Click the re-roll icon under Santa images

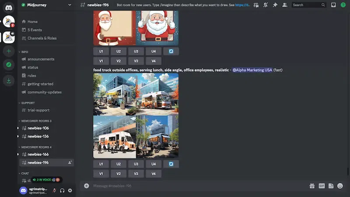171,51
